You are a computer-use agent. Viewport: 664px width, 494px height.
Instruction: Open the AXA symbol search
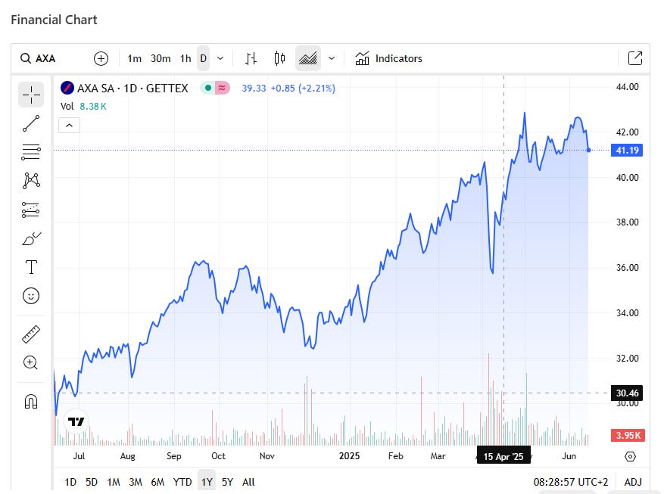click(x=38, y=58)
